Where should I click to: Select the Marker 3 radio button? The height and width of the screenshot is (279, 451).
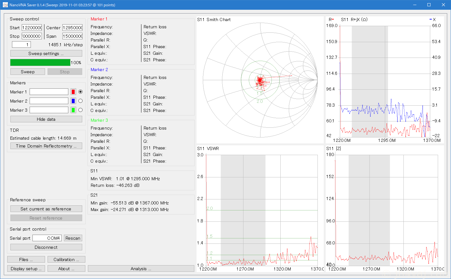click(x=81, y=110)
